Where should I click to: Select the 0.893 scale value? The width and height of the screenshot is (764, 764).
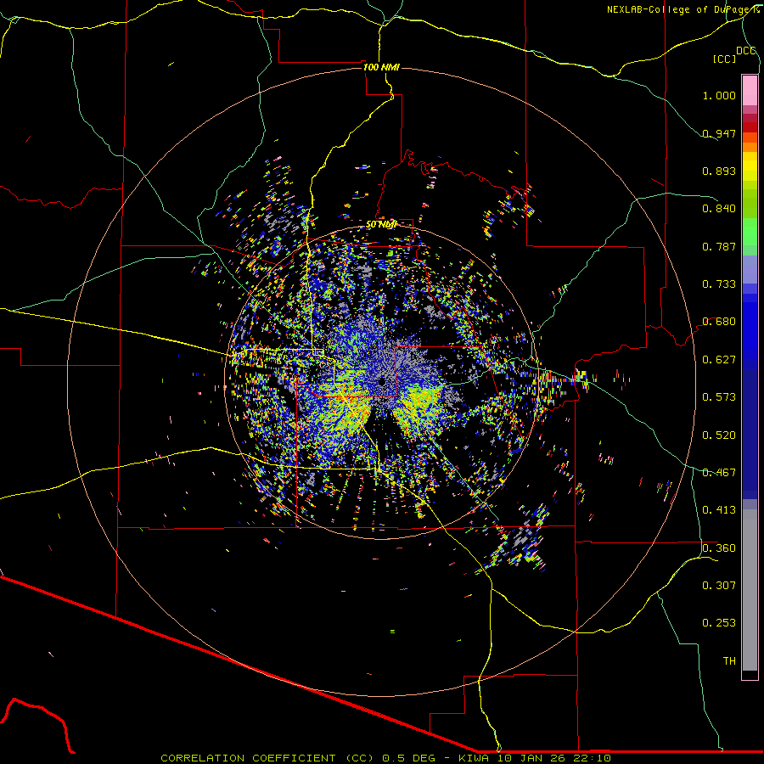coord(719,171)
